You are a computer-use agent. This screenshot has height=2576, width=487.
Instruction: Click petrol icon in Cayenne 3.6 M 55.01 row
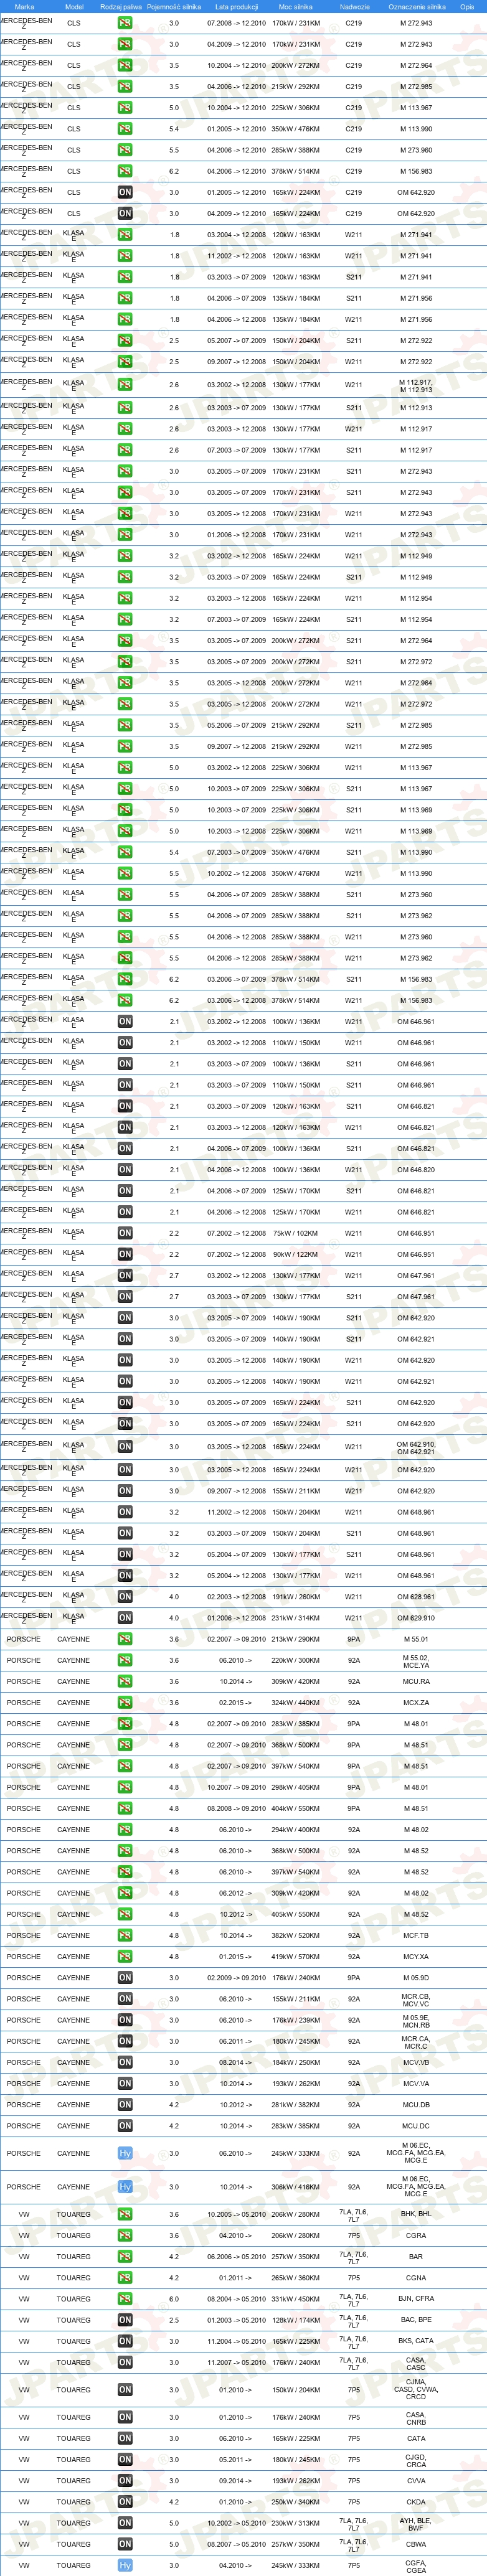point(125,1639)
